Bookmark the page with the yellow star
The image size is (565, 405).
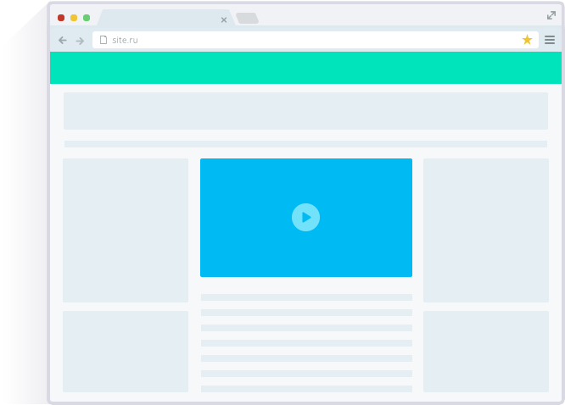(x=527, y=40)
